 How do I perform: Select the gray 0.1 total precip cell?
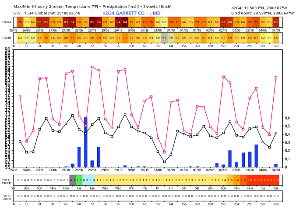73,180
